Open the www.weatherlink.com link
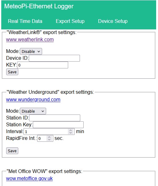The height and width of the screenshot is (186, 158). 30,39
